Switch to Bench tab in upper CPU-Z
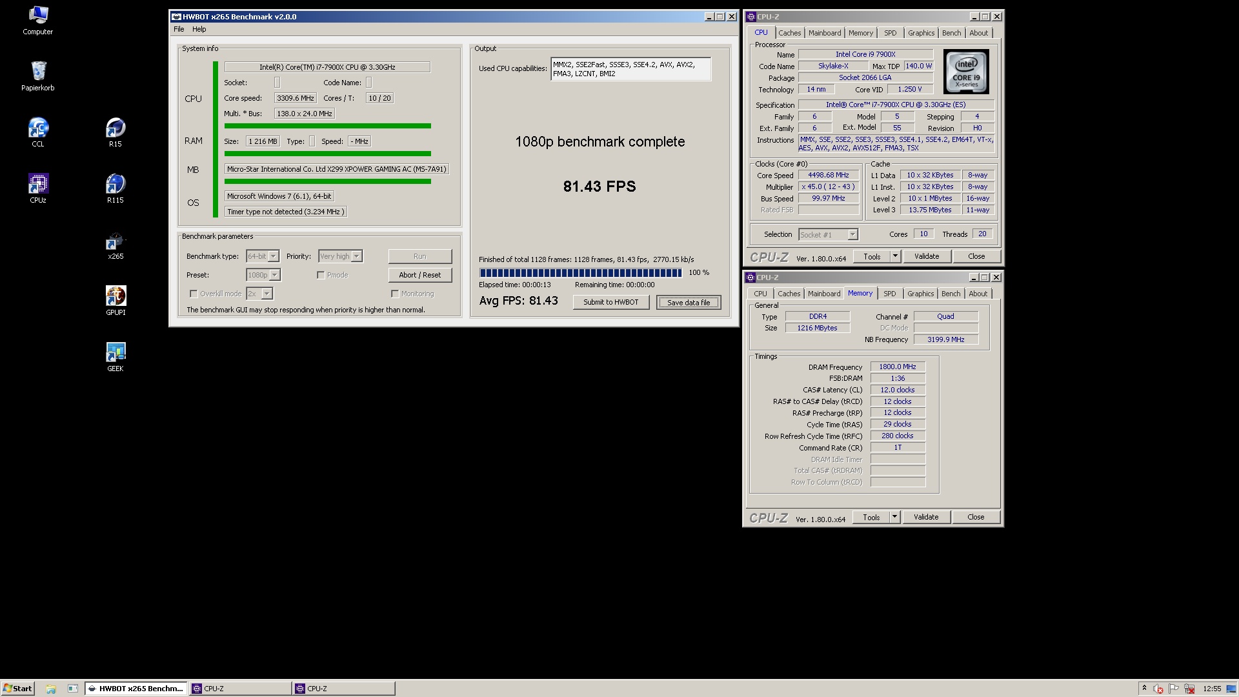The image size is (1239, 697). [x=952, y=33]
